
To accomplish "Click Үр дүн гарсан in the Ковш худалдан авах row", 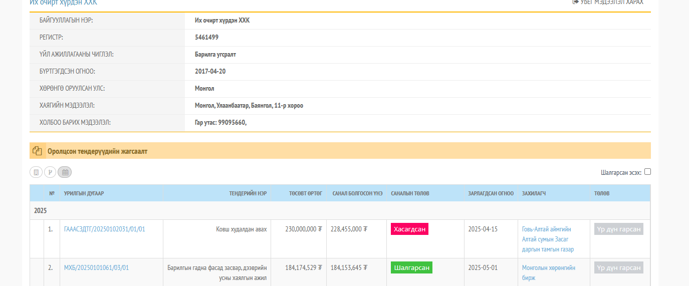I will [x=619, y=229].
